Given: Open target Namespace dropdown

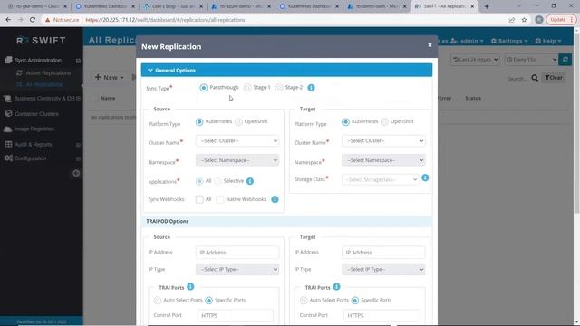Looking at the screenshot, I should (383, 160).
